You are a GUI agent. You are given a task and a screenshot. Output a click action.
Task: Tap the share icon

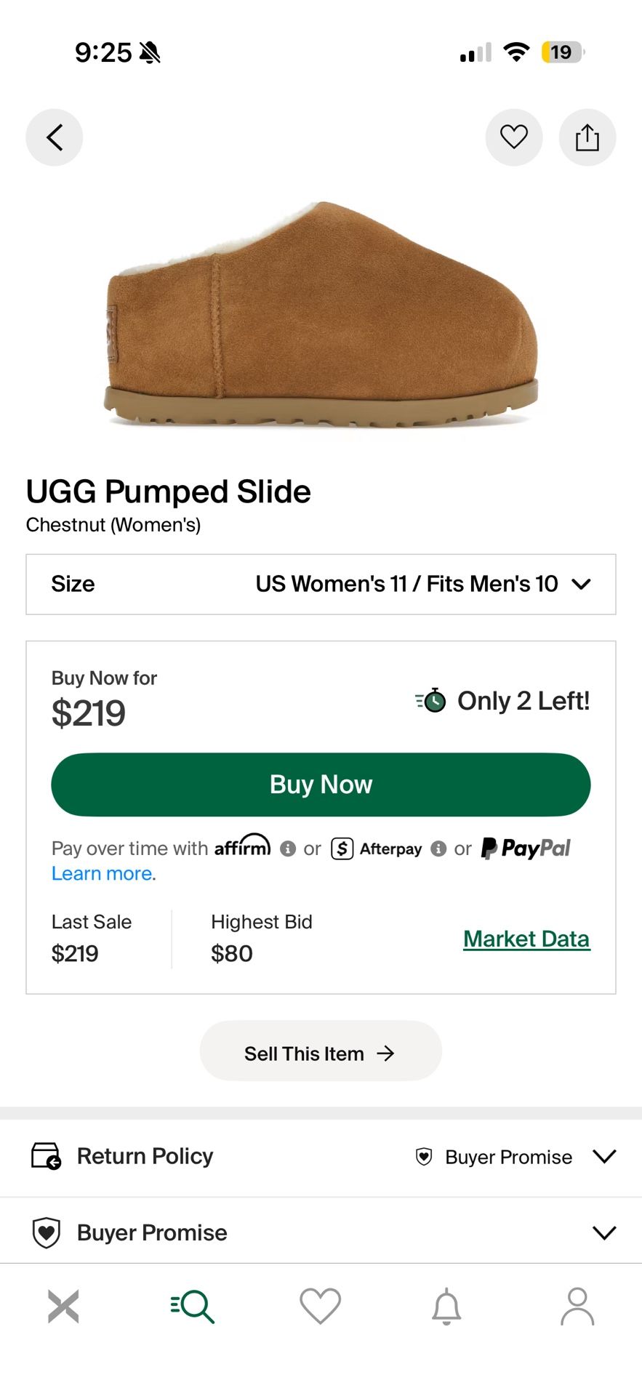587,137
